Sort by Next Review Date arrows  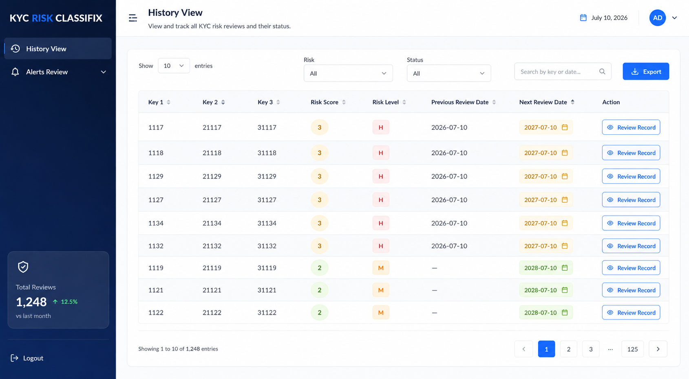(x=572, y=102)
